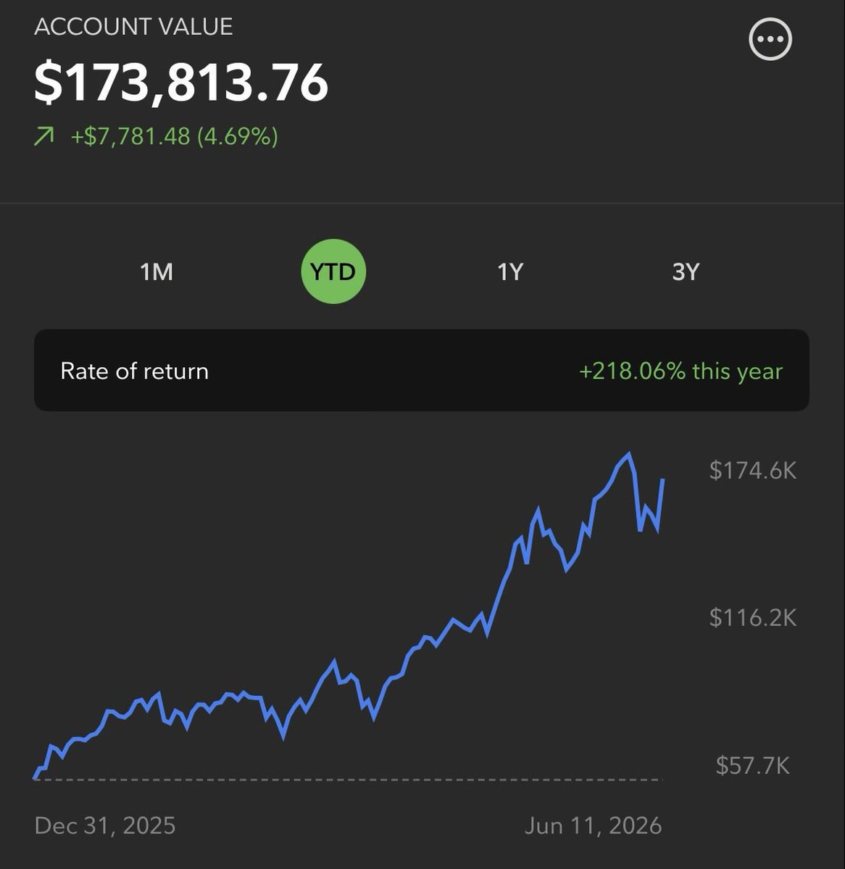Click the $116.2K axis label
The width and height of the screenshot is (845, 869).
point(753,618)
